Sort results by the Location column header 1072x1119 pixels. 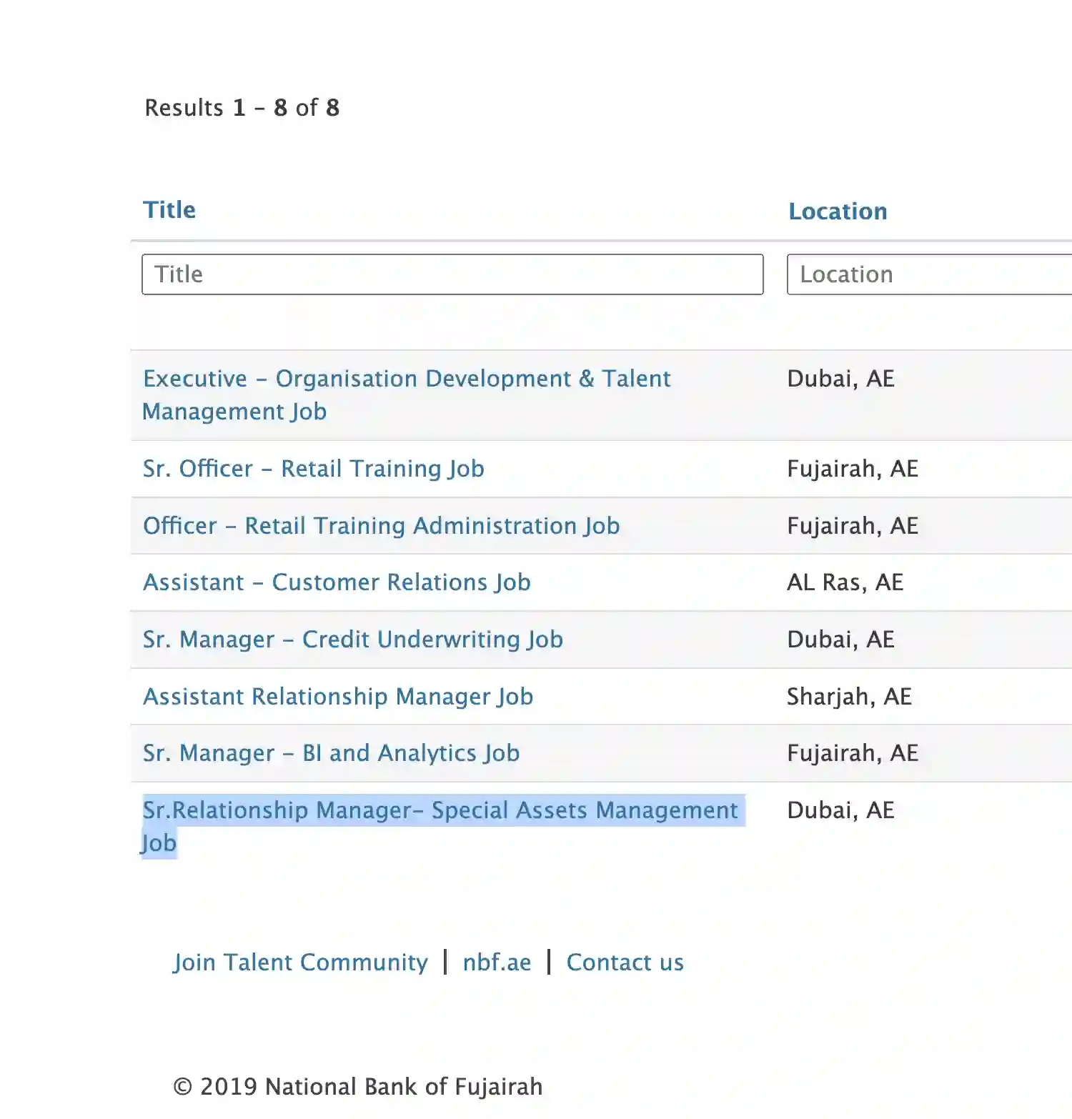click(x=837, y=212)
